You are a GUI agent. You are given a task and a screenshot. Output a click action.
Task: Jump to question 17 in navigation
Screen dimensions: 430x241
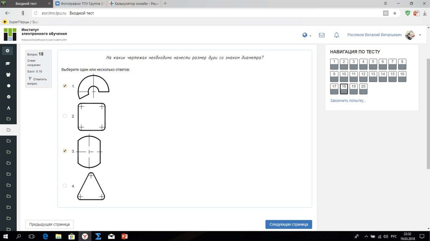click(334, 89)
